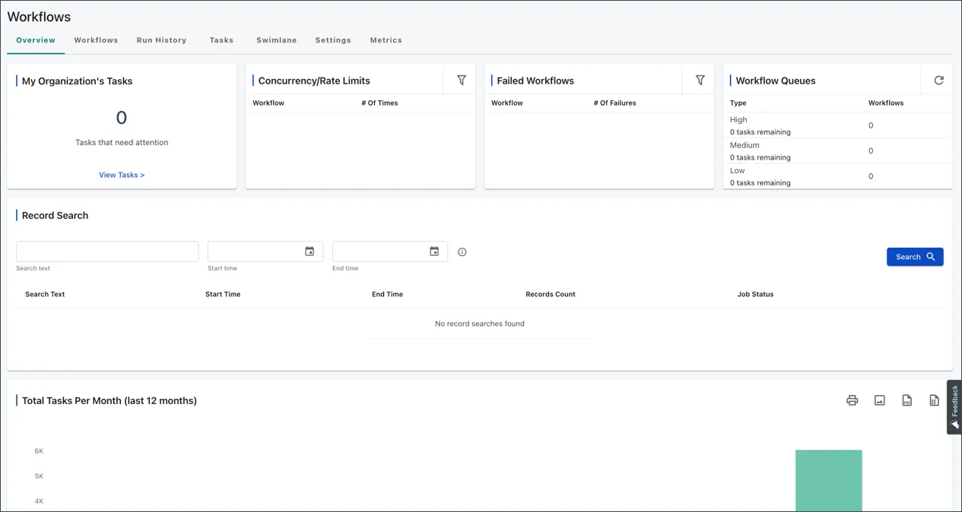This screenshot has width=962, height=512.
Task: Click Workflow column header in Concurrency/Rate Limits
Action: click(268, 103)
